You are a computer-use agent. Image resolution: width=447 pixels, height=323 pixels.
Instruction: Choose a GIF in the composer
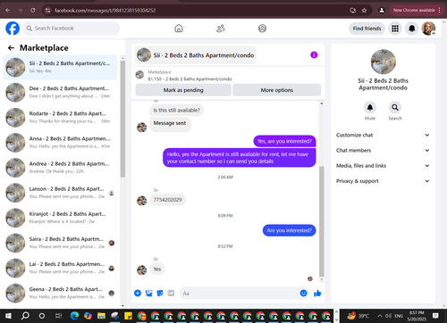click(x=171, y=294)
